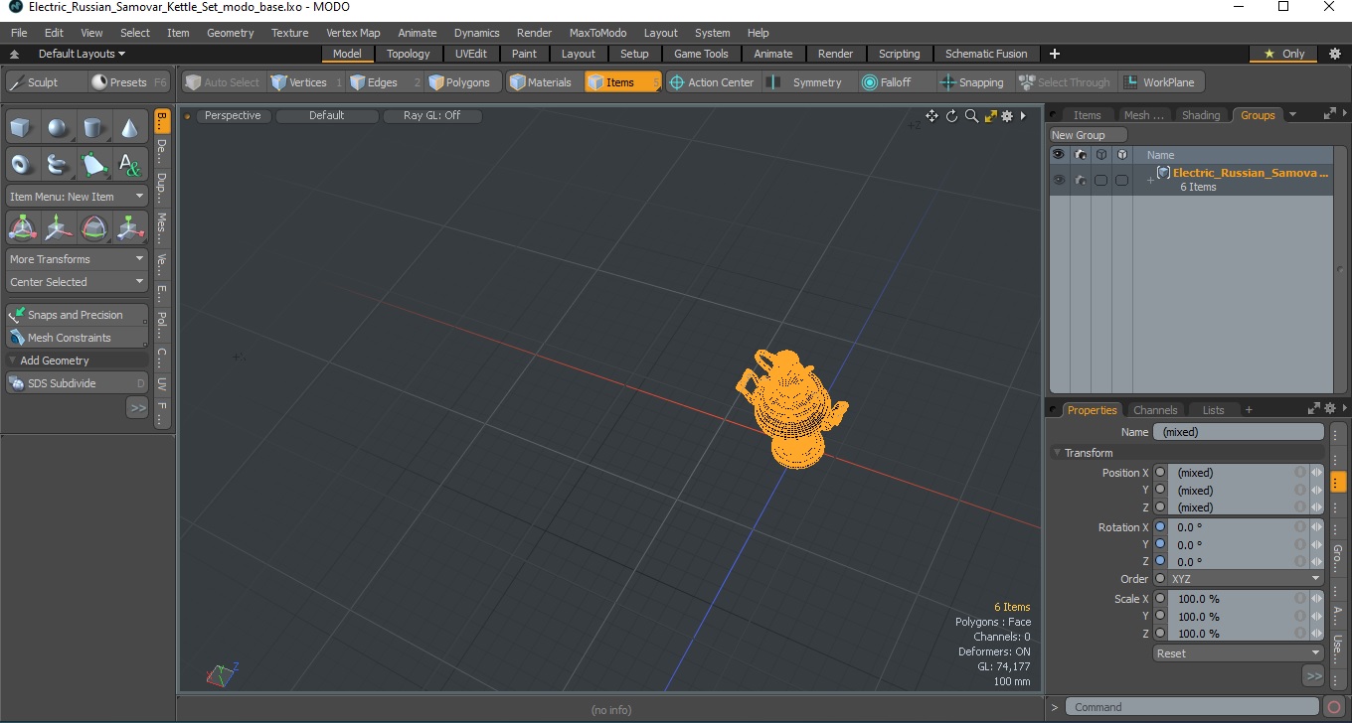Toggle the solid-cube selectable box for Electric_Russian_Samovar group
The height and width of the screenshot is (723, 1352).
1121,180
